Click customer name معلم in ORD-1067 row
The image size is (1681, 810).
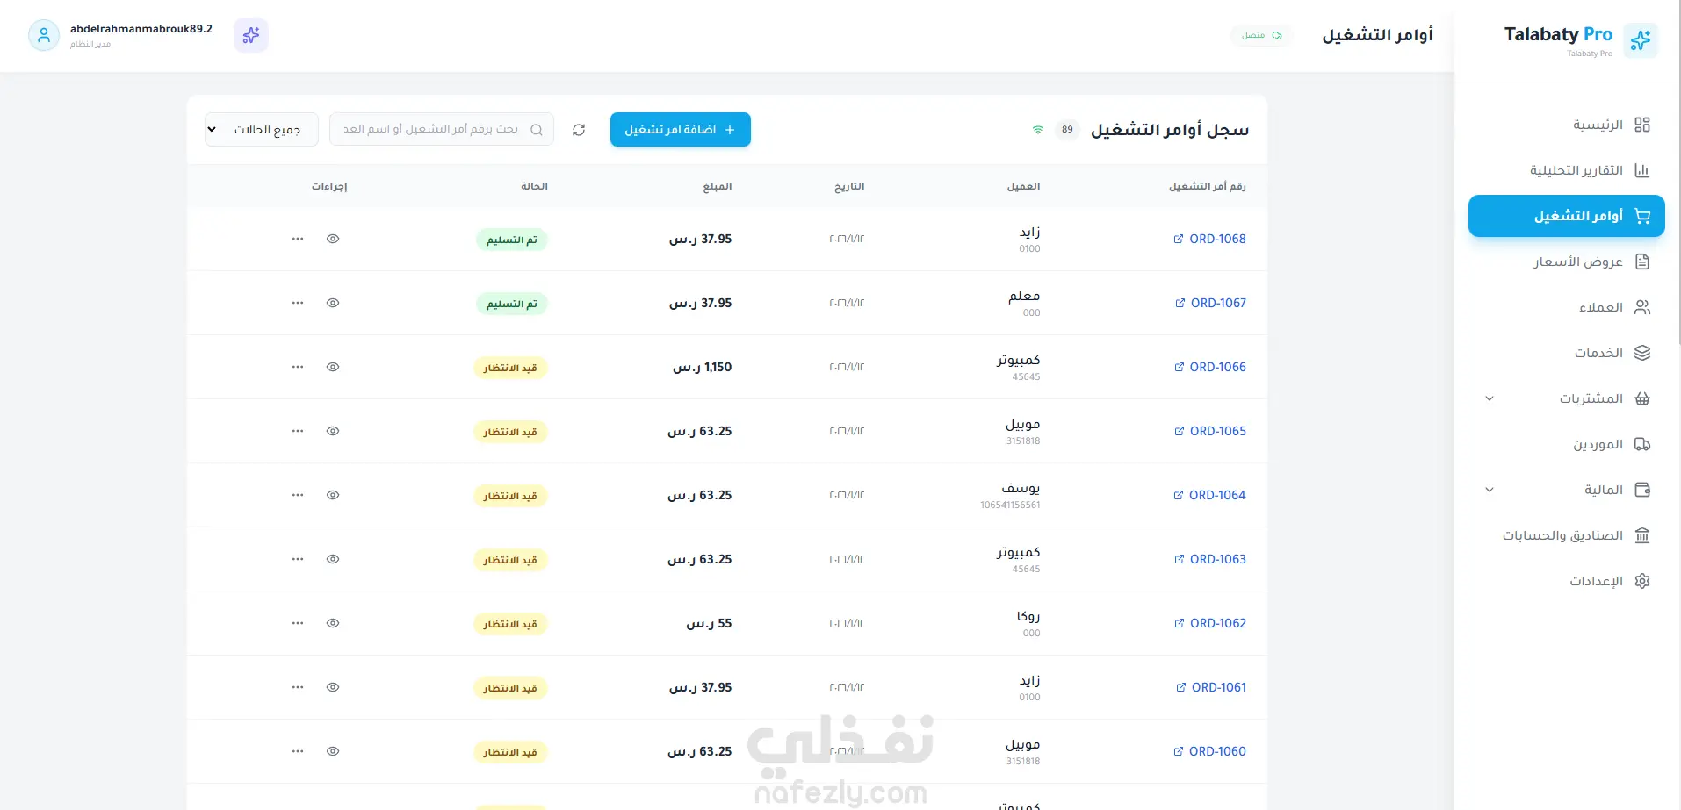(x=1024, y=296)
